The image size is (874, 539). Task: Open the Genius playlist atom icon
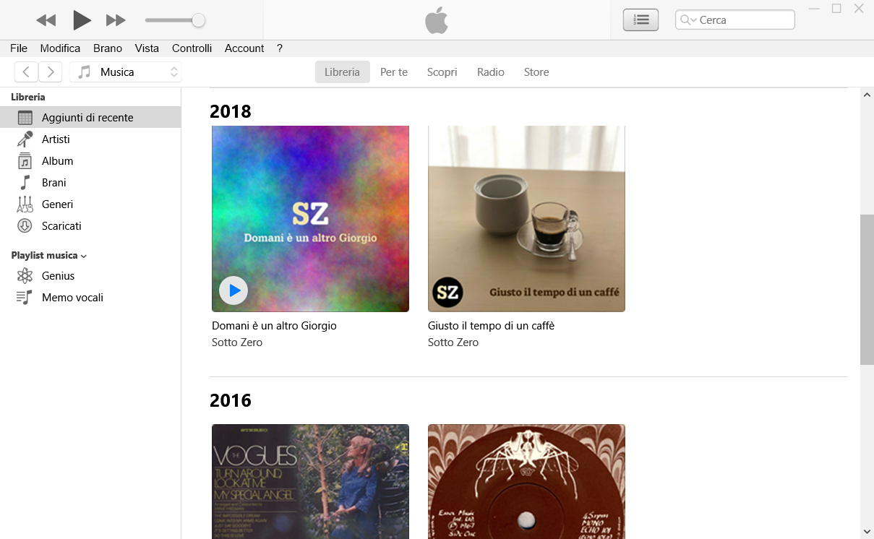point(25,275)
